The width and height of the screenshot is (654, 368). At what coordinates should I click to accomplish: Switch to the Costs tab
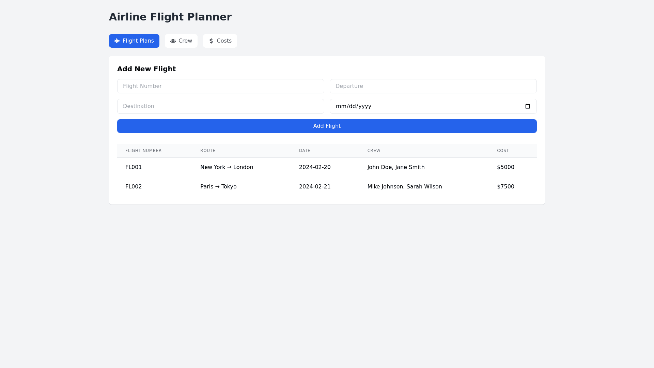[220, 41]
